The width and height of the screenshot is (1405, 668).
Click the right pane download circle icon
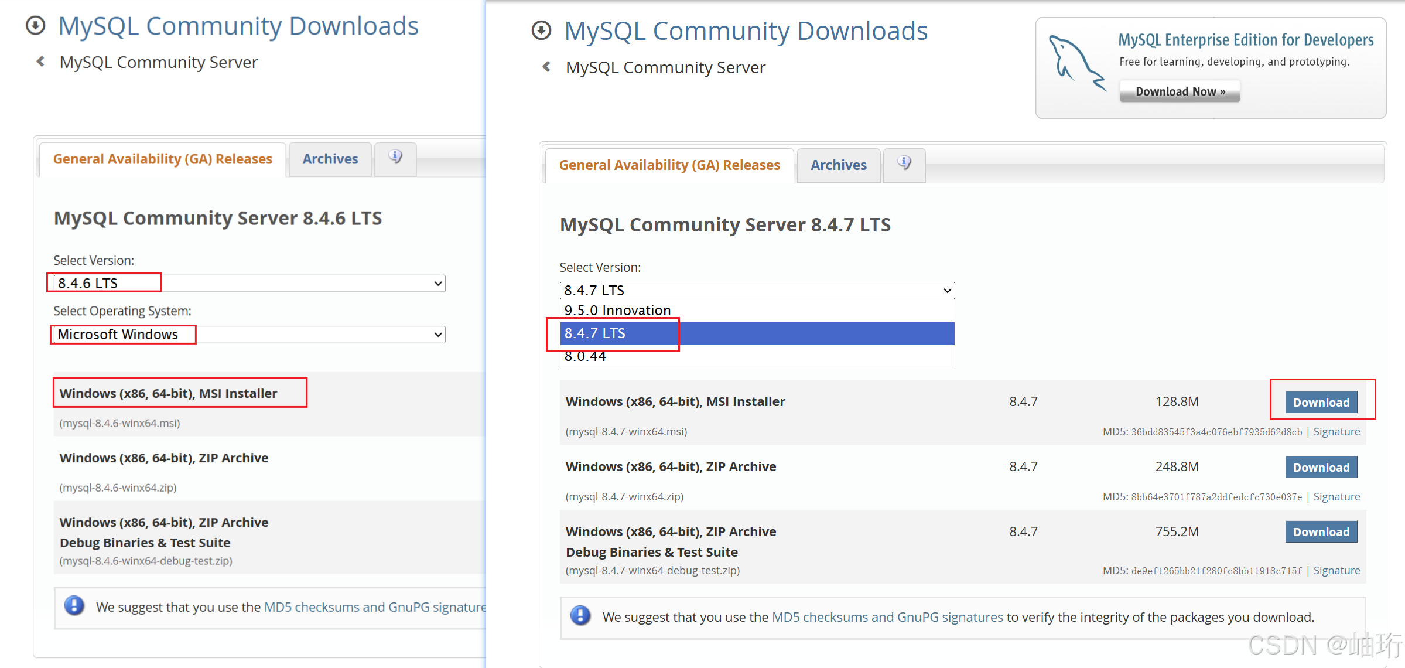(x=541, y=30)
